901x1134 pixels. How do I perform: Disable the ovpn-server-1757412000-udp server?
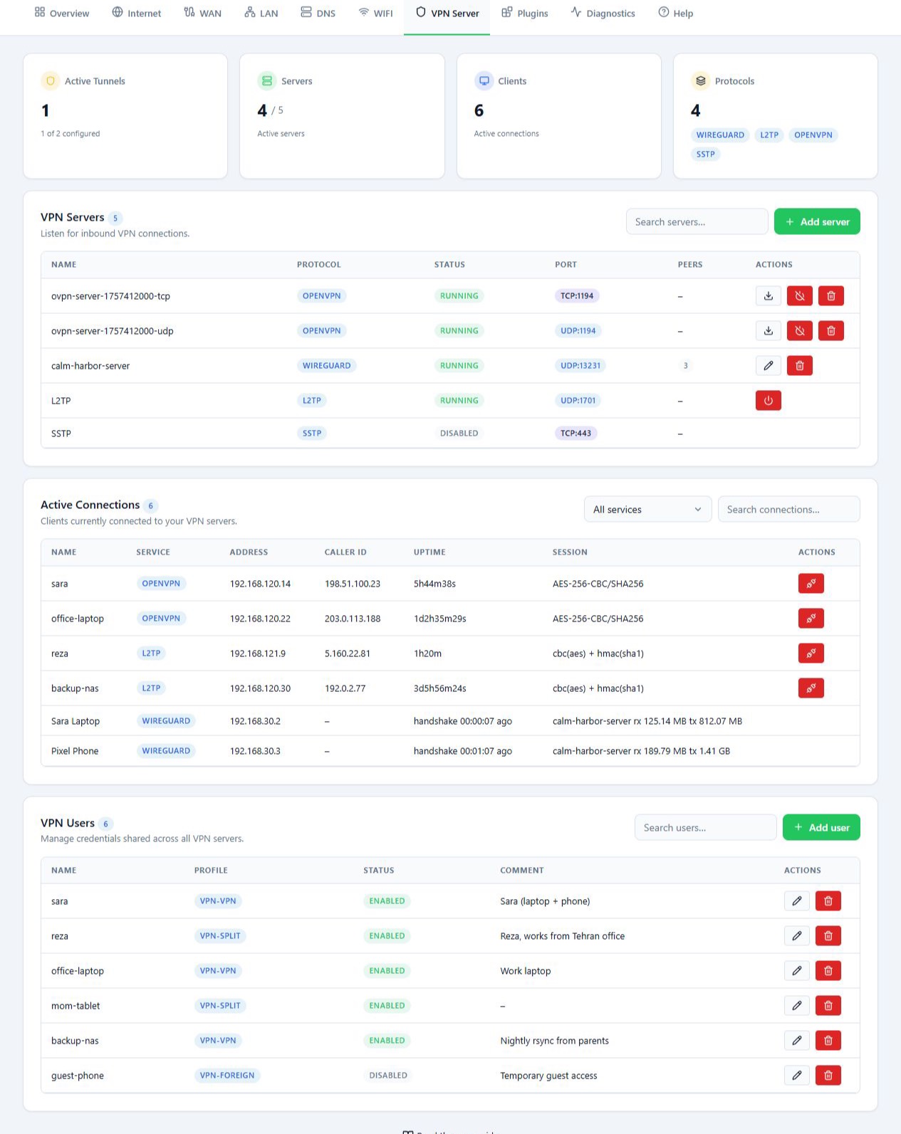coord(800,331)
